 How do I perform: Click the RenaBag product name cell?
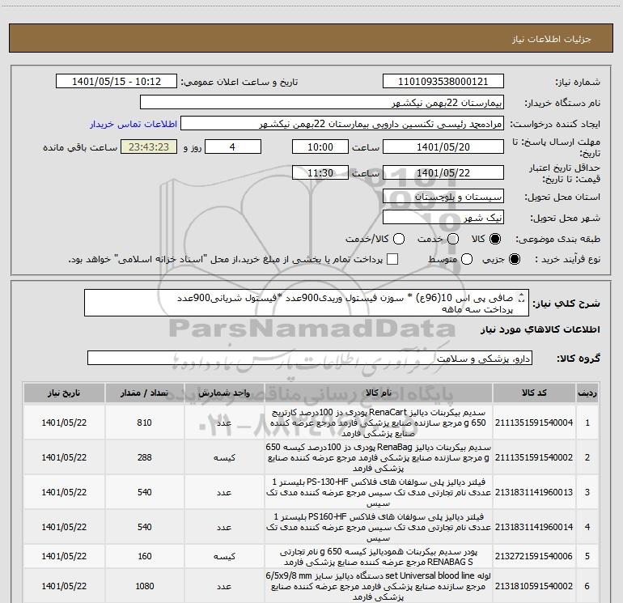379,457
